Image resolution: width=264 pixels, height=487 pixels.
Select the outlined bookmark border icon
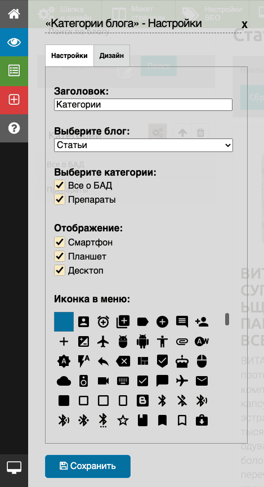(x=182, y=421)
